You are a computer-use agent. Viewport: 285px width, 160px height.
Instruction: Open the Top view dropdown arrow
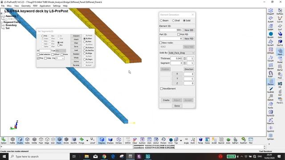(x=181, y=140)
